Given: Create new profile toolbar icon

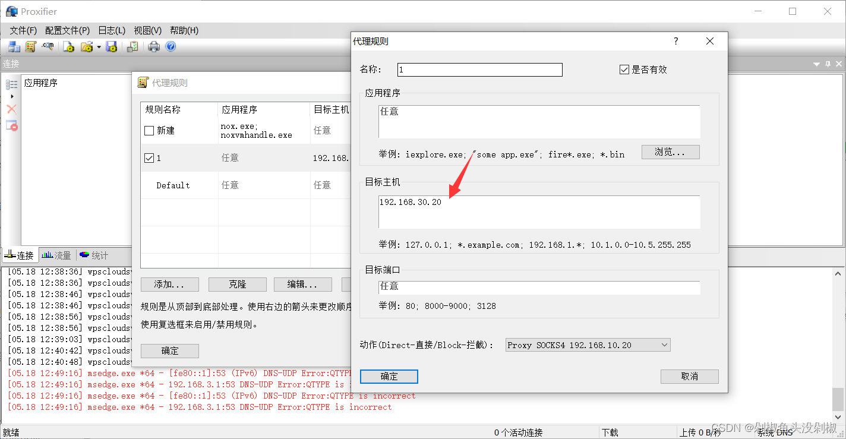Looking at the screenshot, I should pos(69,46).
